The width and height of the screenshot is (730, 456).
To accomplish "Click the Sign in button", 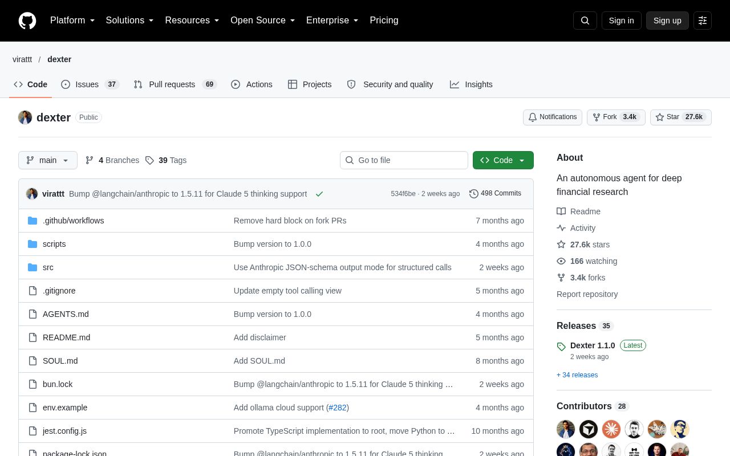I will tap(622, 21).
